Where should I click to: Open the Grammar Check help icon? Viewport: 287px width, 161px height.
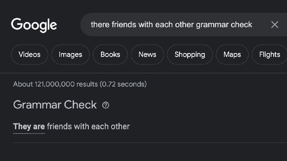coord(106,105)
